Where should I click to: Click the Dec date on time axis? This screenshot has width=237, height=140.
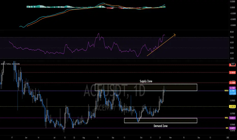(199, 137)
